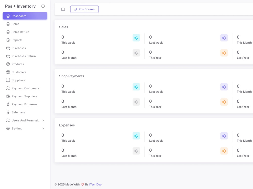This screenshot has height=189, width=253.
Task: Open the Dashboard menu item
Action: 25,16
